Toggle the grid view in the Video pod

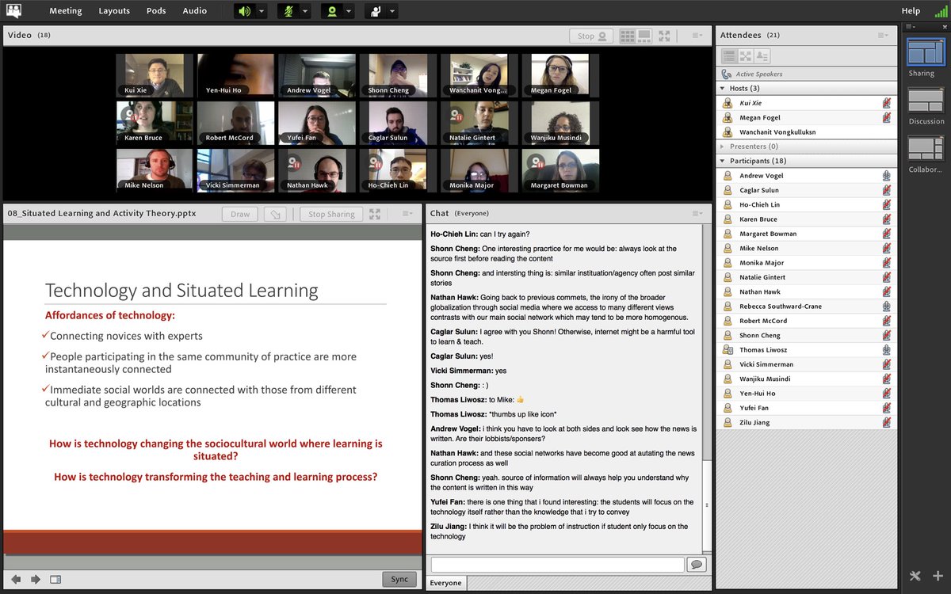click(x=627, y=35)
